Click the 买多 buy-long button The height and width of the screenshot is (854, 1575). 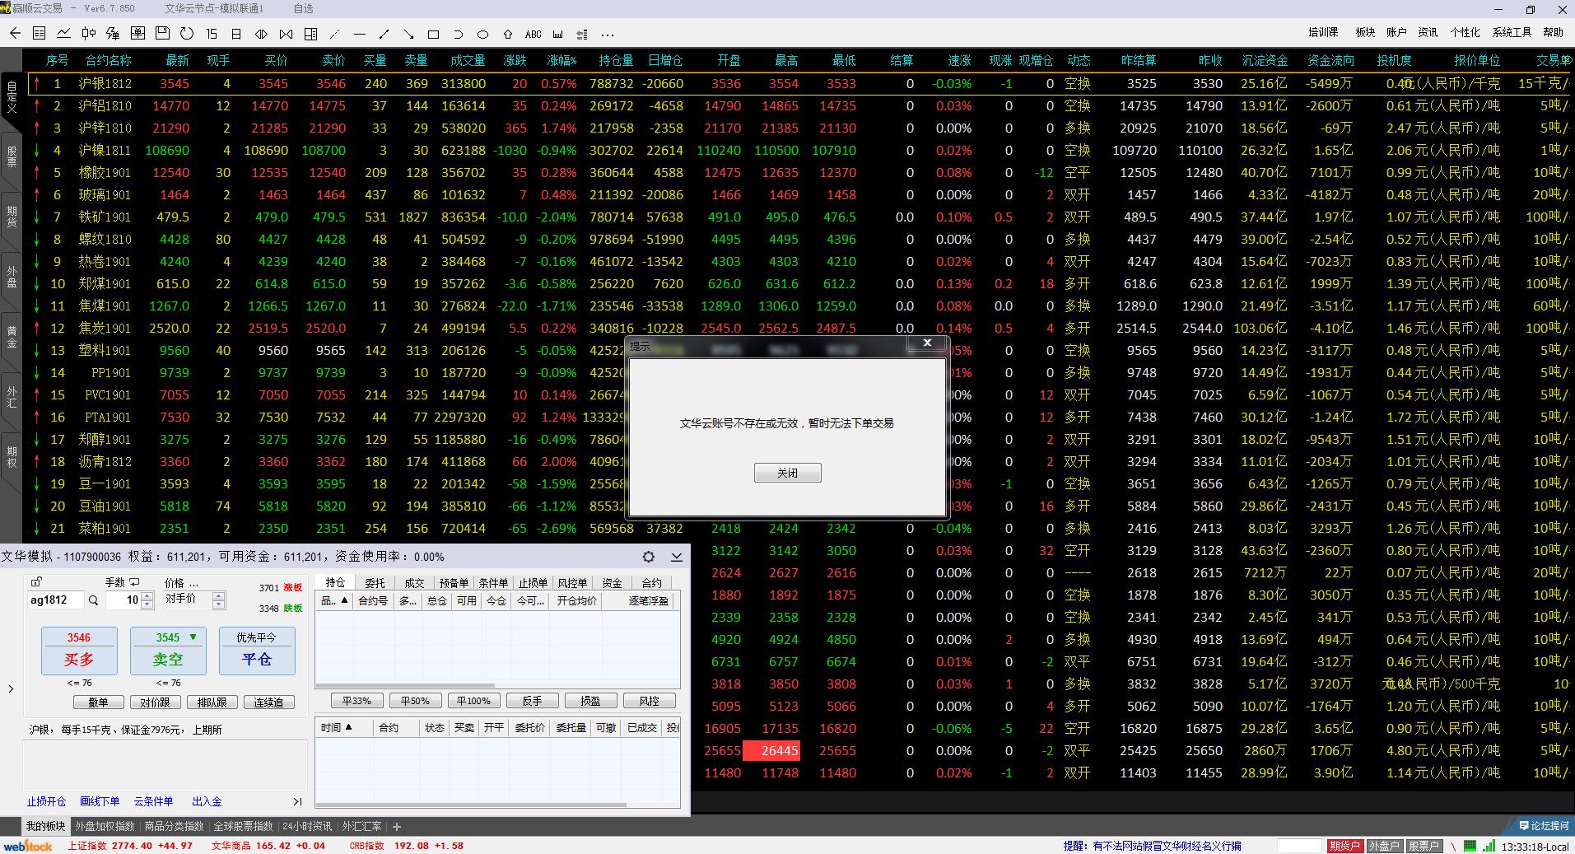[x=79, y=651]
